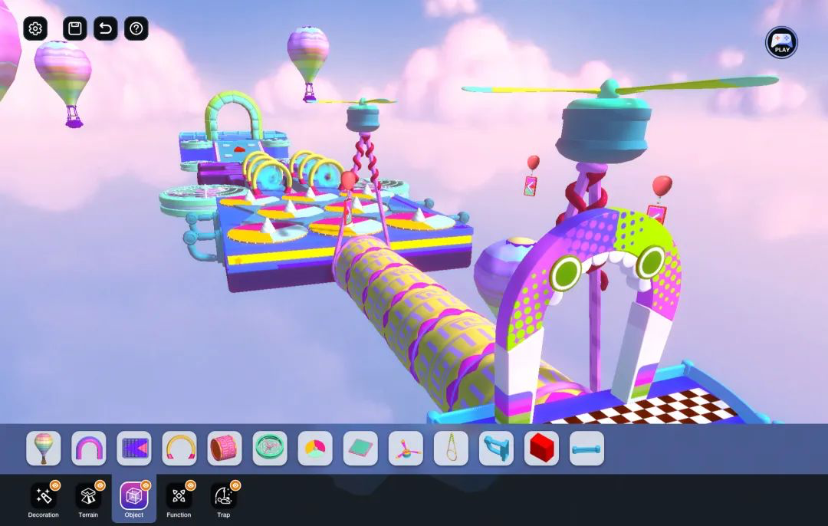Select the multicolor spinning disc object

click(x=315, y=449)
